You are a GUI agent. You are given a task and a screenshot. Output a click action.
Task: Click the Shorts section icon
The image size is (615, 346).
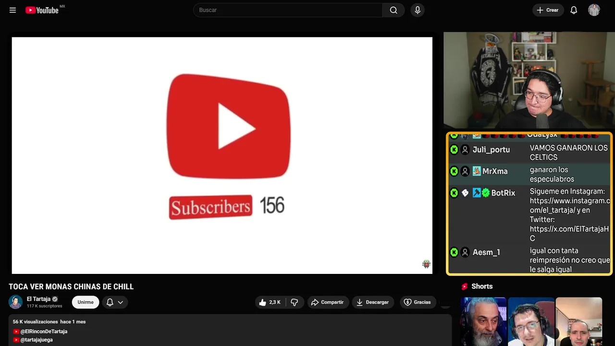pyautogui.click(x=465, y=286)
